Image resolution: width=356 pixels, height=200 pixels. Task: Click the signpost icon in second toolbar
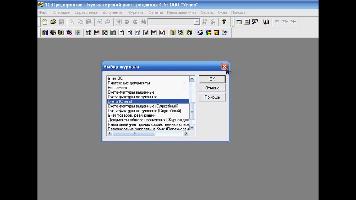coord(173,32)
